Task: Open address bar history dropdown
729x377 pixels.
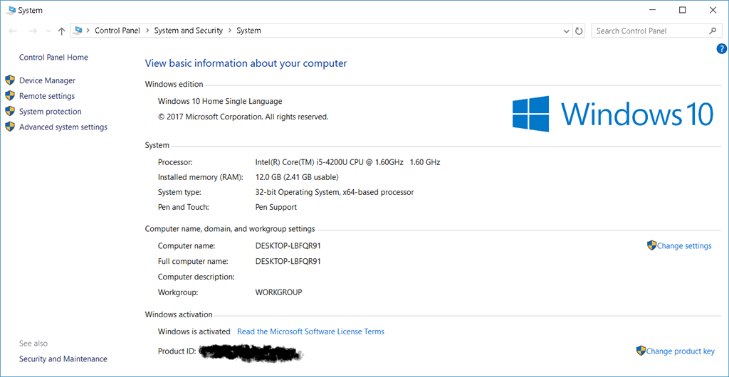Action: tap(566, 31)
